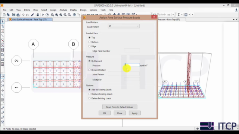Click the Refresh Window pencil icon

(x=32, y=15)
